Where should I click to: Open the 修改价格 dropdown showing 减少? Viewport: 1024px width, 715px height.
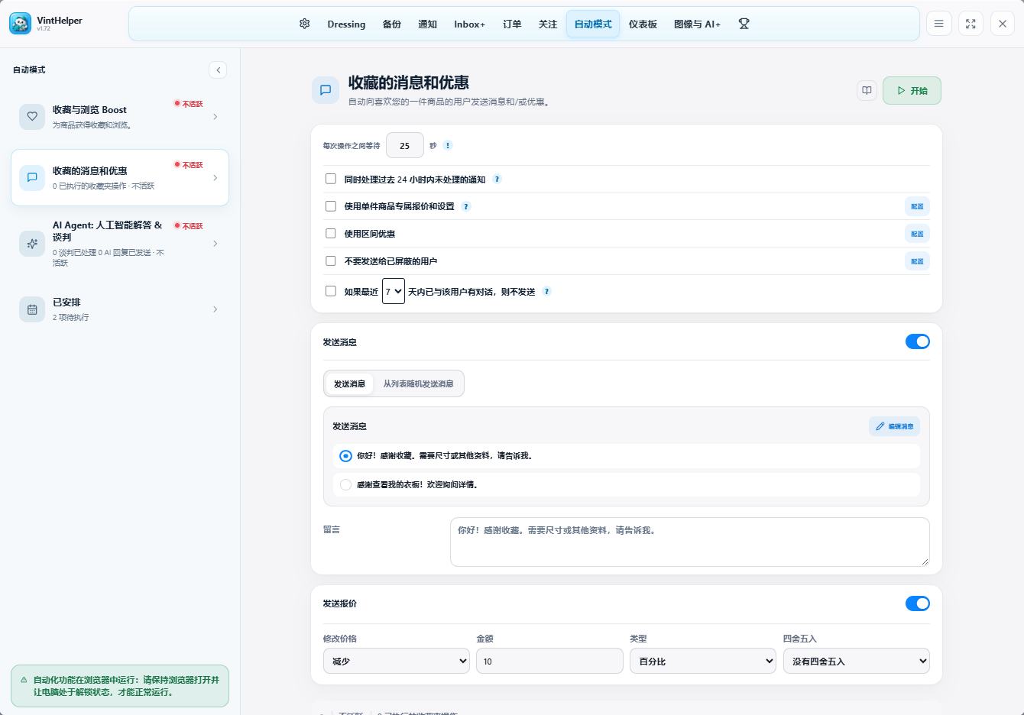tap(397, 661)
